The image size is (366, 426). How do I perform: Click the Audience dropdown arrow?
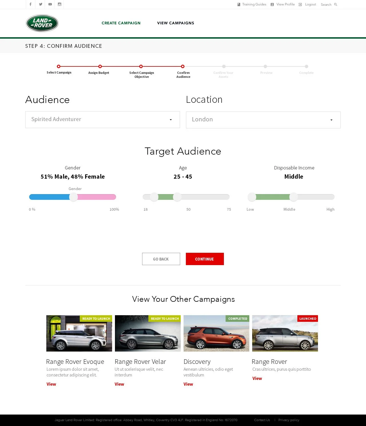click(171, 120)
